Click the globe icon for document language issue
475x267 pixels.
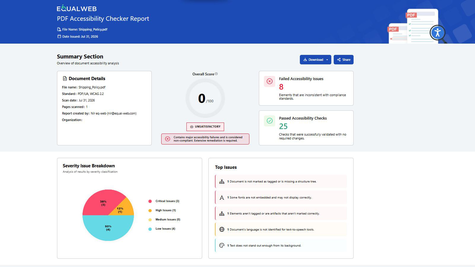click(222, 229)
